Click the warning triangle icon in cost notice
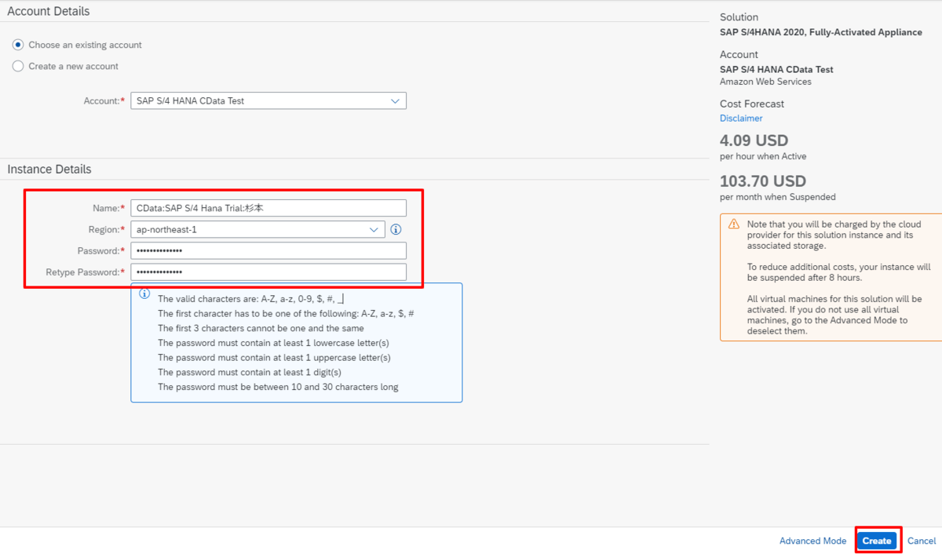 tap(733, 224)
